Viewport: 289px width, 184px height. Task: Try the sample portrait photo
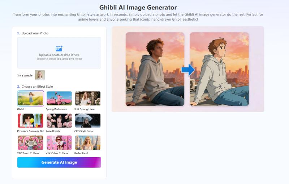pyautogui.click(x=40, y=75)
